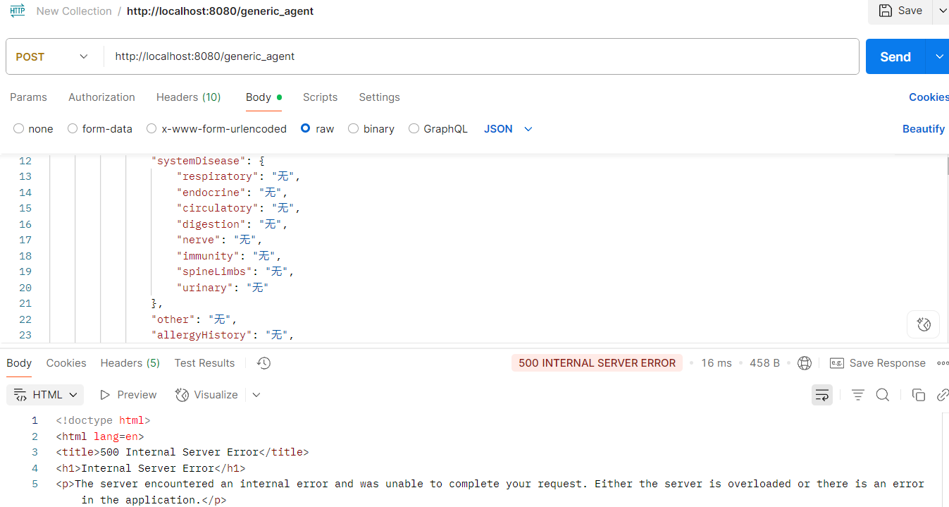Open the Test Results tab
This screenshot has width=949, height=507.
(204, 363)
